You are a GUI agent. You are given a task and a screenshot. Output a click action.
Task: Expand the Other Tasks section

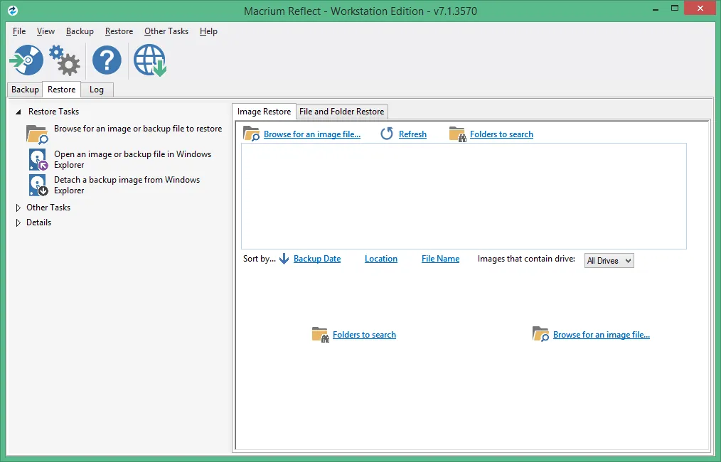tap(18, 208)
